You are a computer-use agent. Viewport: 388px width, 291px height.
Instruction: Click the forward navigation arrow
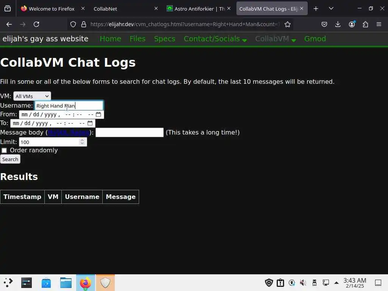point(23,24)
